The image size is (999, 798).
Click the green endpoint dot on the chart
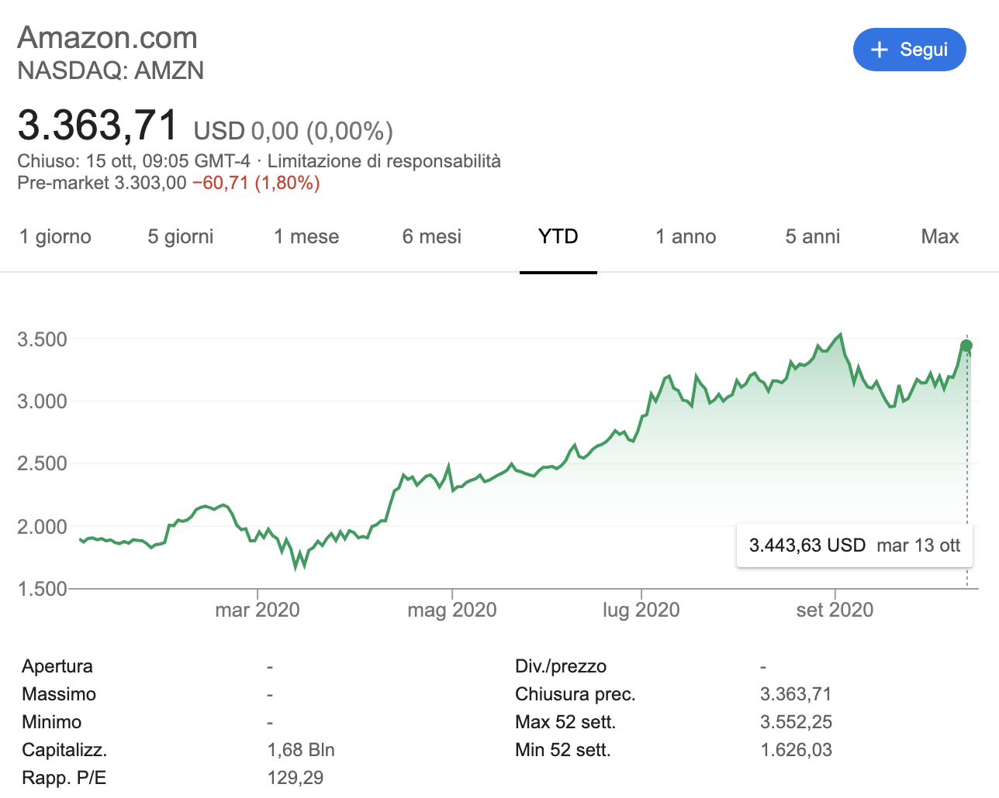[x=966, y=346]
